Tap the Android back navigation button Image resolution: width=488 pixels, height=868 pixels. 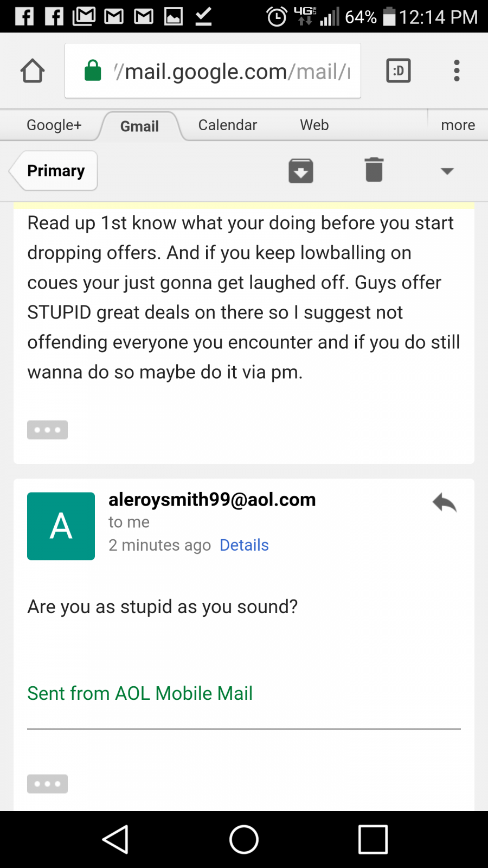(x=115, y=840)
